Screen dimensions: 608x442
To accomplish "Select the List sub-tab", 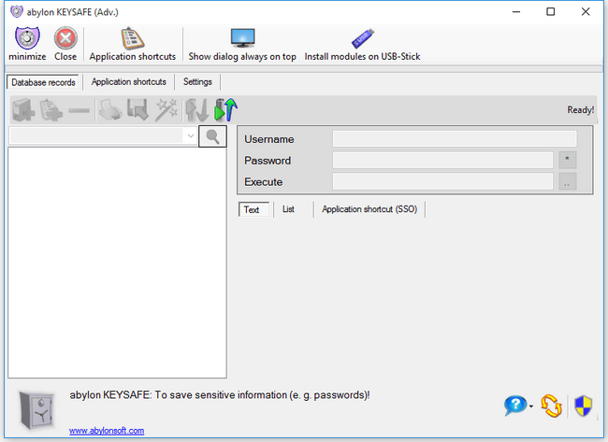I will click(288, 209).
